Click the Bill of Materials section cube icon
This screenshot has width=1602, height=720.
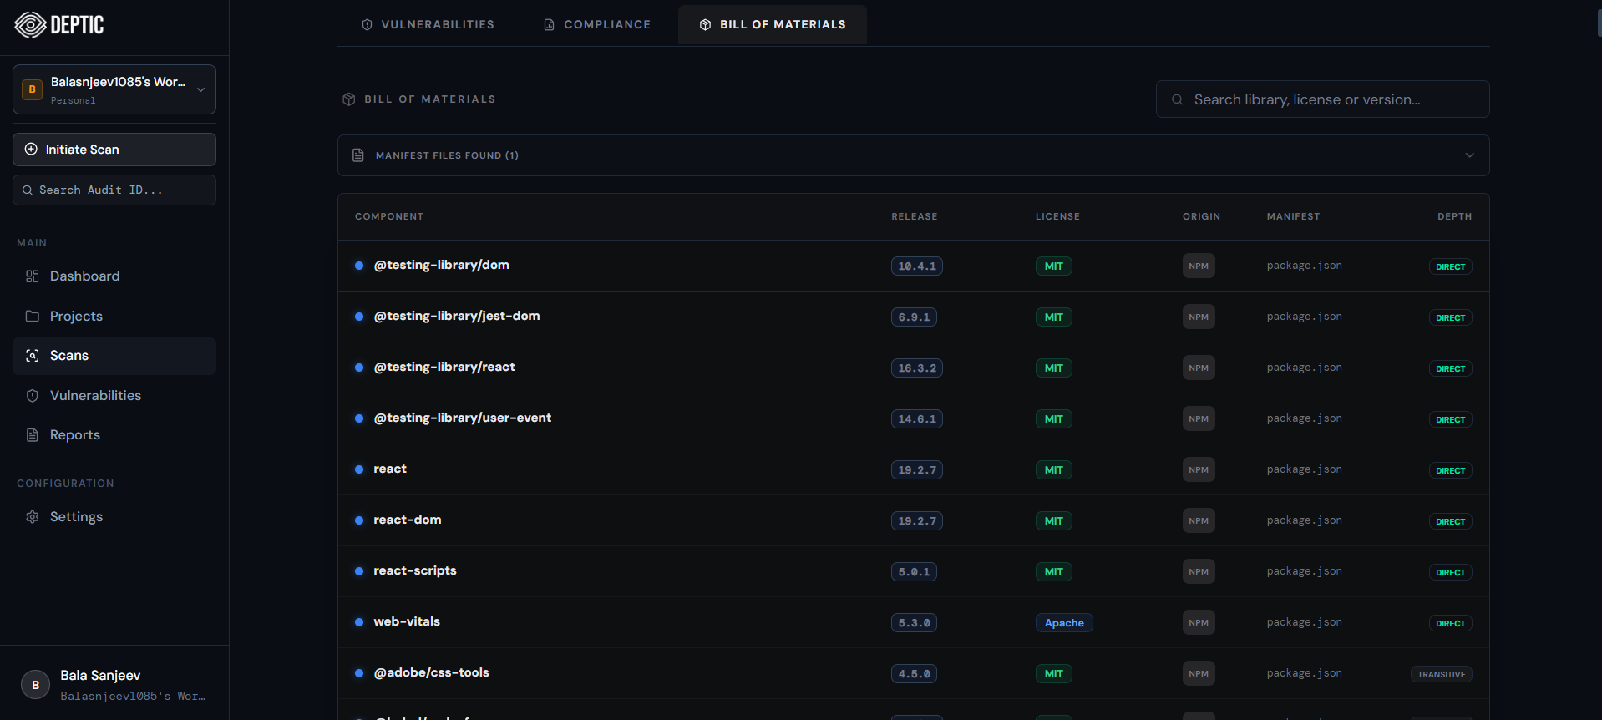(x=349, y=99)
